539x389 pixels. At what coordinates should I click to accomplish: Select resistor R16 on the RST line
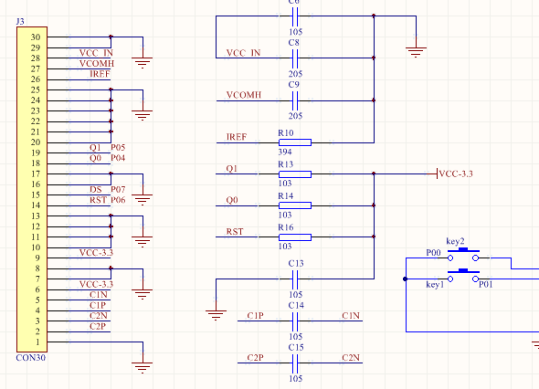pyautogui.click(x=295, y=237)
